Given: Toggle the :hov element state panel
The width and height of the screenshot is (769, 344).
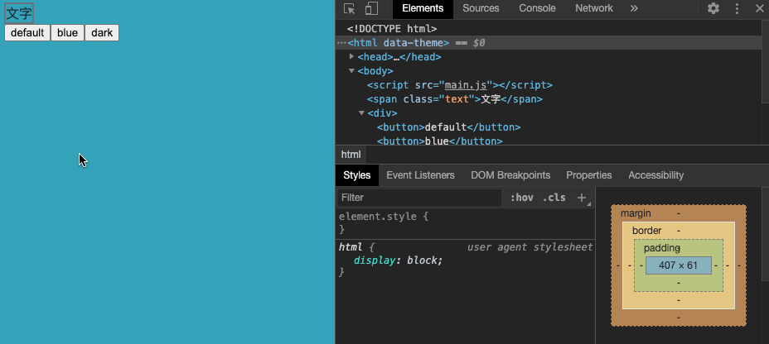Looking at the screenshot, I should click(522, 198).
